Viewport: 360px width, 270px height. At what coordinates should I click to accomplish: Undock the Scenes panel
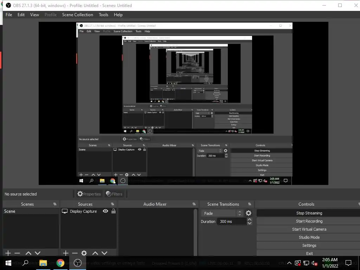click(x=55, y=204)
